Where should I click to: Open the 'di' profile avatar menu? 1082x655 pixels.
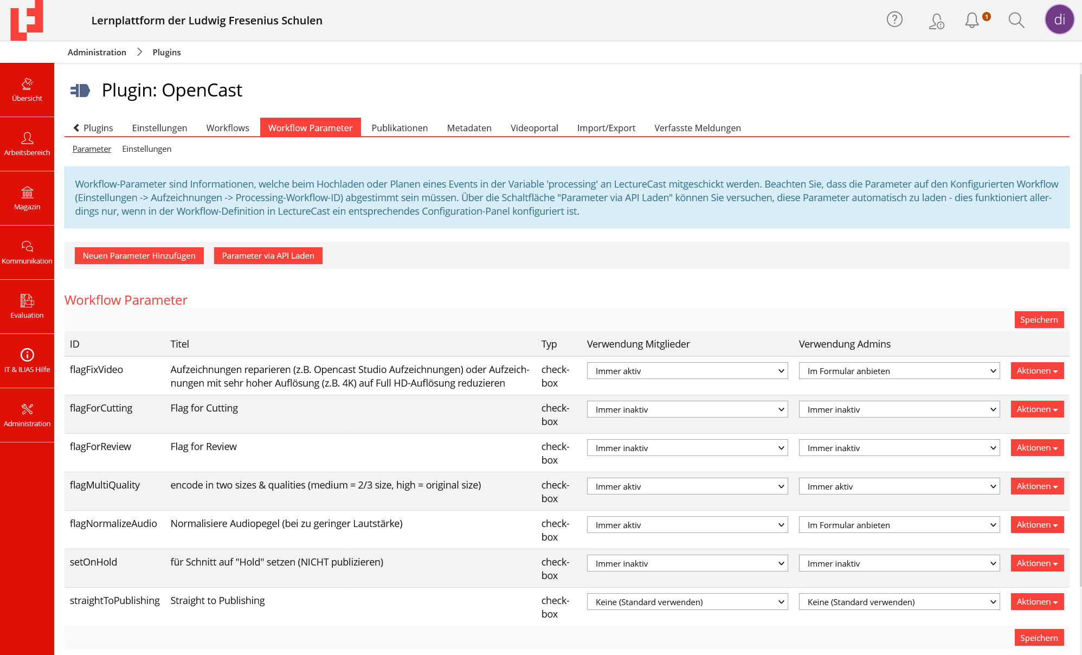point(1059,19)
